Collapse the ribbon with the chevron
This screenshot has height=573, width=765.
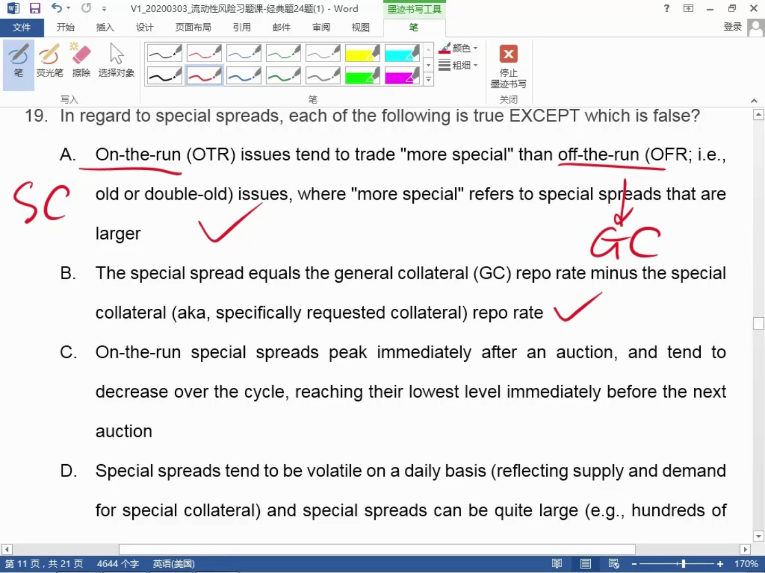tap(754, 100)
